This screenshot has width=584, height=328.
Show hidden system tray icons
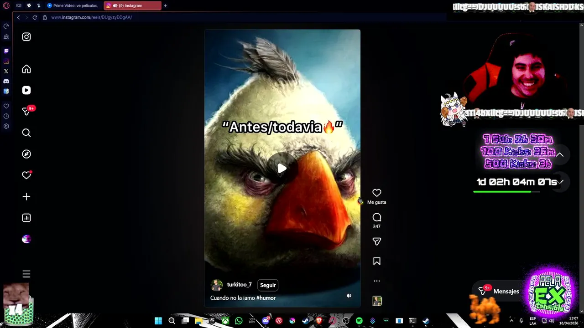[x=511, y=321]
